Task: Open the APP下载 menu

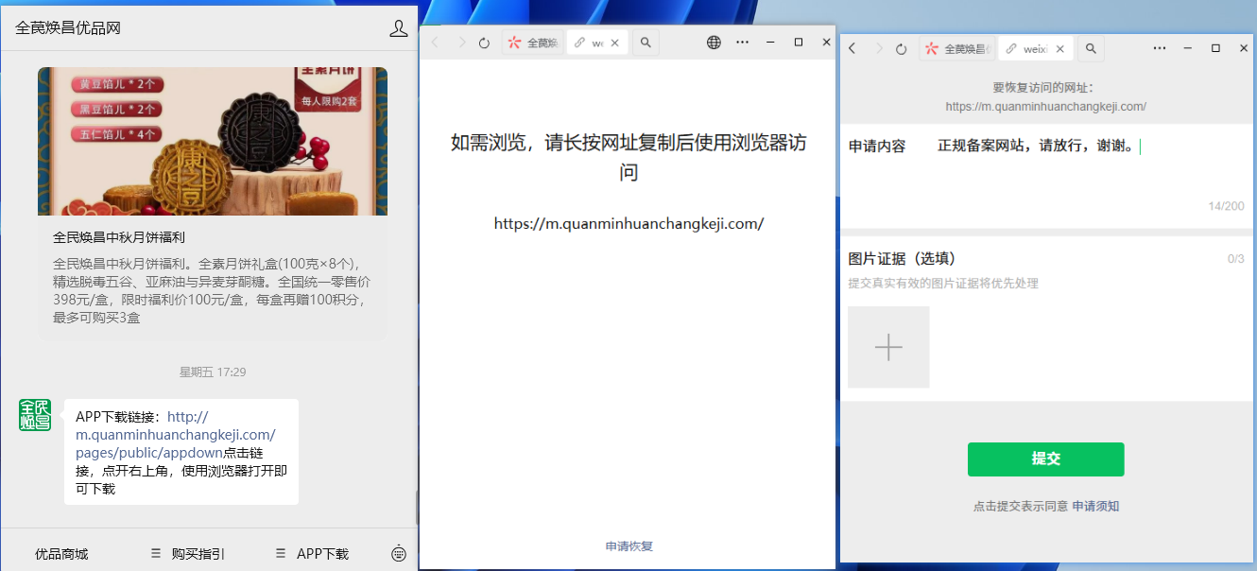Action: 312,554
